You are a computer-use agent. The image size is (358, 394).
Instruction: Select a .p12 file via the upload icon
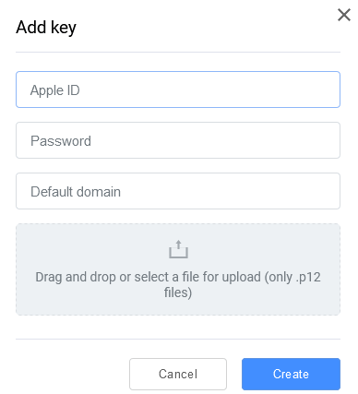(x=178, y=249)
